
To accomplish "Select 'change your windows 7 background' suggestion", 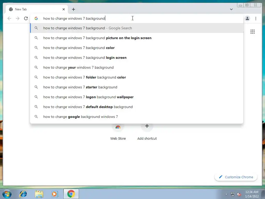I will pyautogui.click(x=137, y=67).
